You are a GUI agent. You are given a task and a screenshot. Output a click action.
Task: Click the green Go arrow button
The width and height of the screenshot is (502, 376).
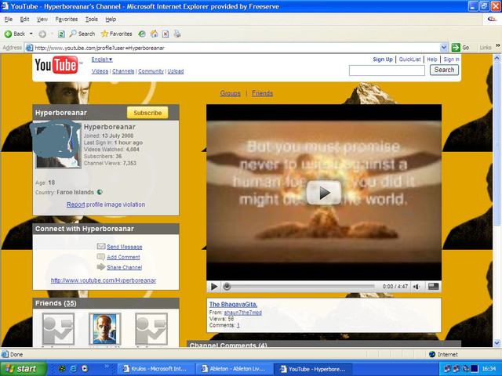(456, 48)
